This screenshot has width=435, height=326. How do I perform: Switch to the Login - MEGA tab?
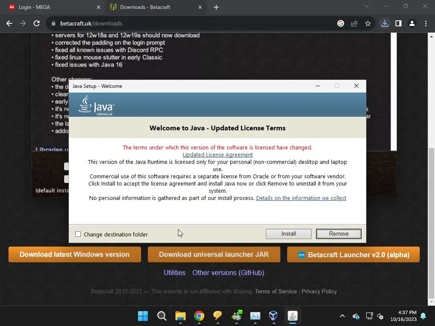[53, 7]
